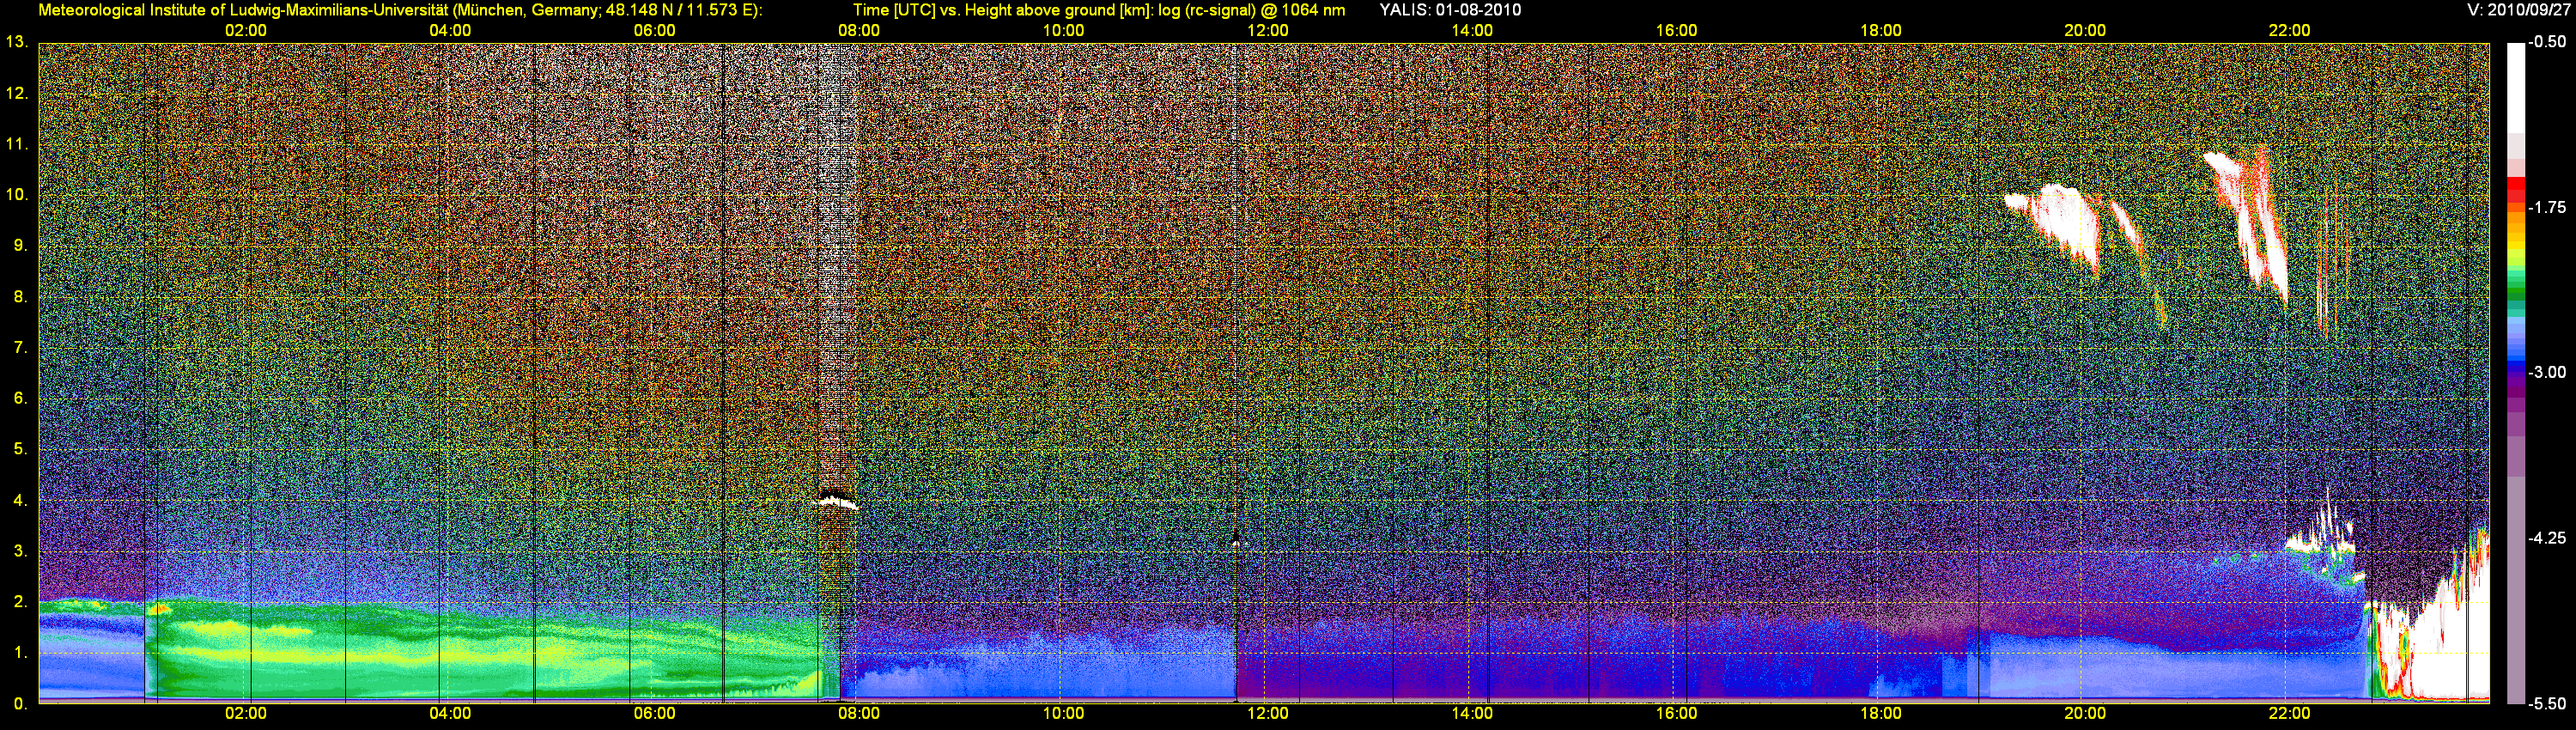Click the 18:00 label on the bottom time axis
The width and height of the screenshot is (2576, 730).
pos(1881,713)
